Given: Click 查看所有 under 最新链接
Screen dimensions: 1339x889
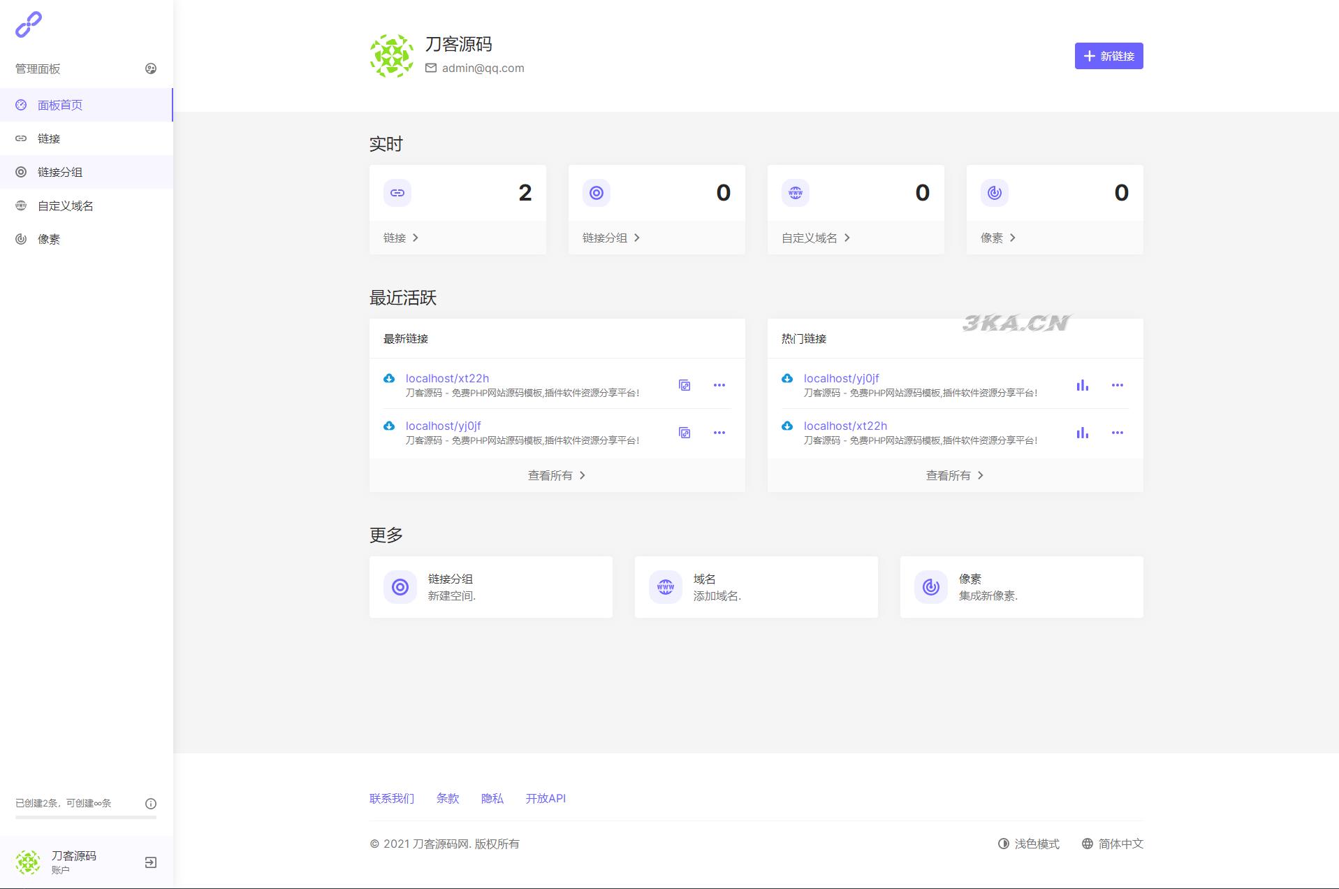Looking at the screenshot, I should 557,475.
